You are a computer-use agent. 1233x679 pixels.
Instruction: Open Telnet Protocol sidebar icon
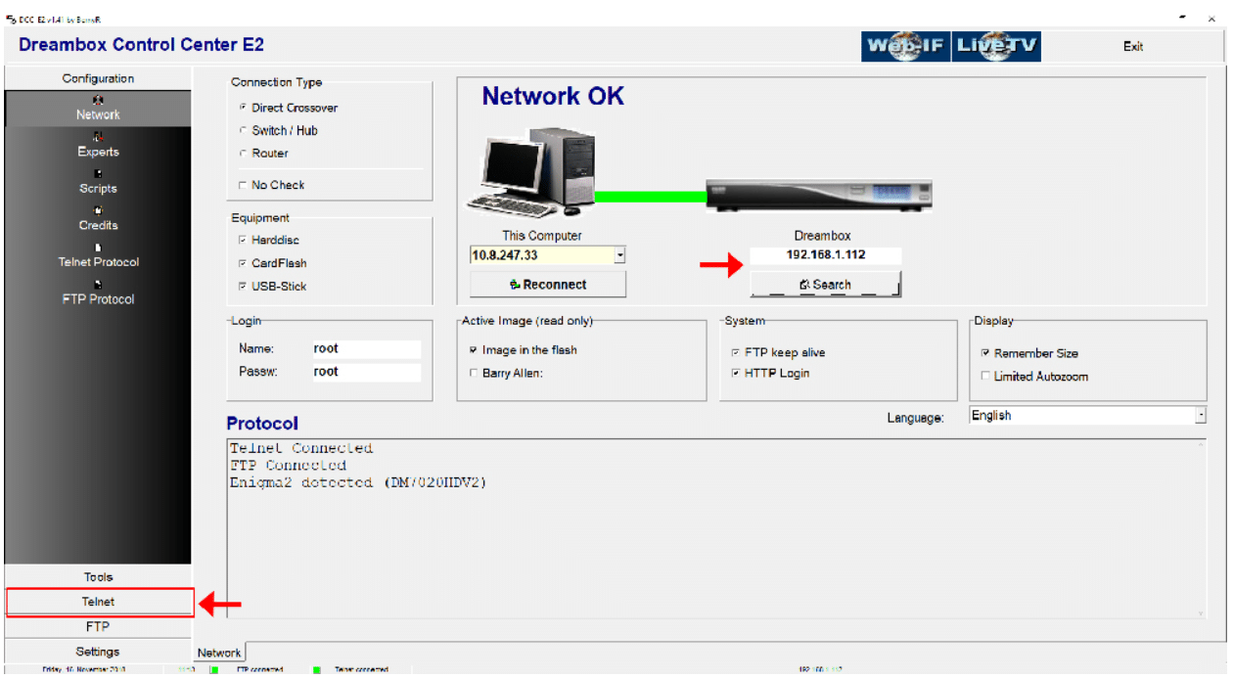click(x=98, y=249)
